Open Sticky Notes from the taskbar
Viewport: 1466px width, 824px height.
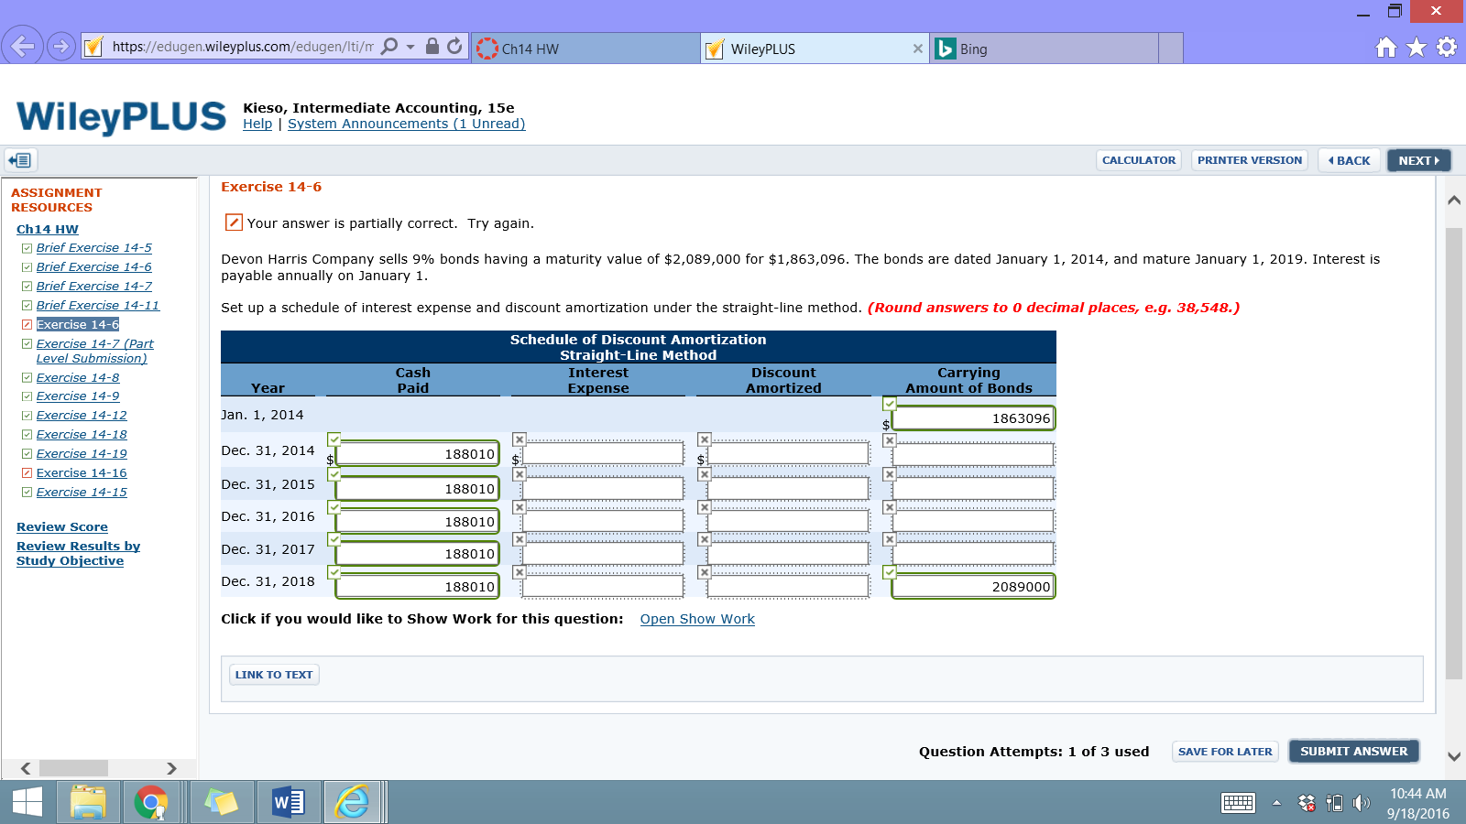221,803
